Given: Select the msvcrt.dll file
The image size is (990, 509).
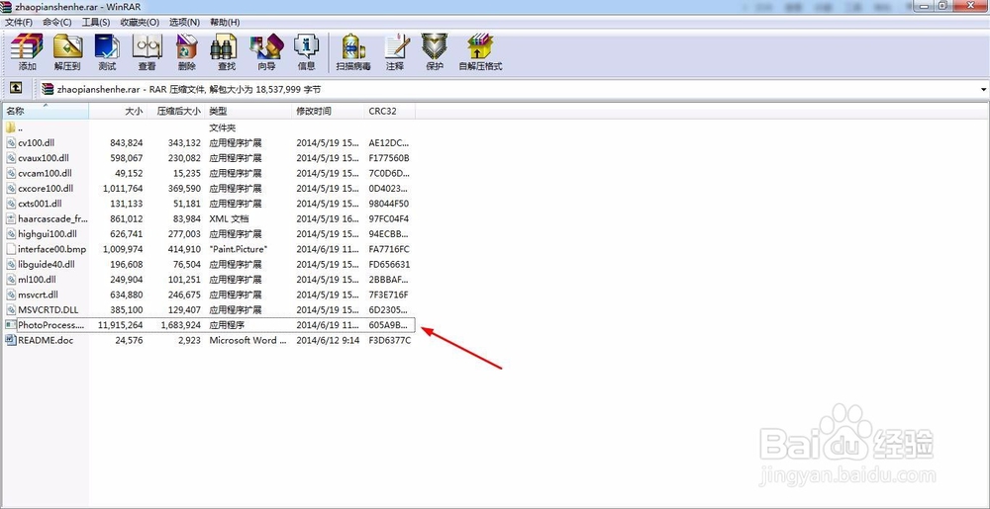Looking at the screenshot, I should [208, 295].
